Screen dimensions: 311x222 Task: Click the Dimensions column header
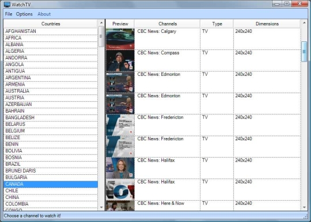tap(267, 24)
